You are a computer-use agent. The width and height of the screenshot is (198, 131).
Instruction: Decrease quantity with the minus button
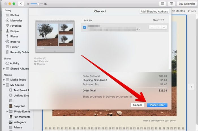[152, 27]
